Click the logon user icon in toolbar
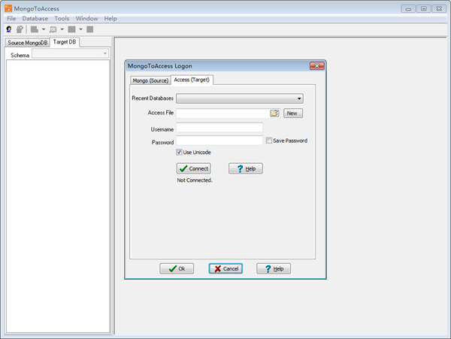Image resolution: width=451 pixels, height=339 pixels. [9, 29]
